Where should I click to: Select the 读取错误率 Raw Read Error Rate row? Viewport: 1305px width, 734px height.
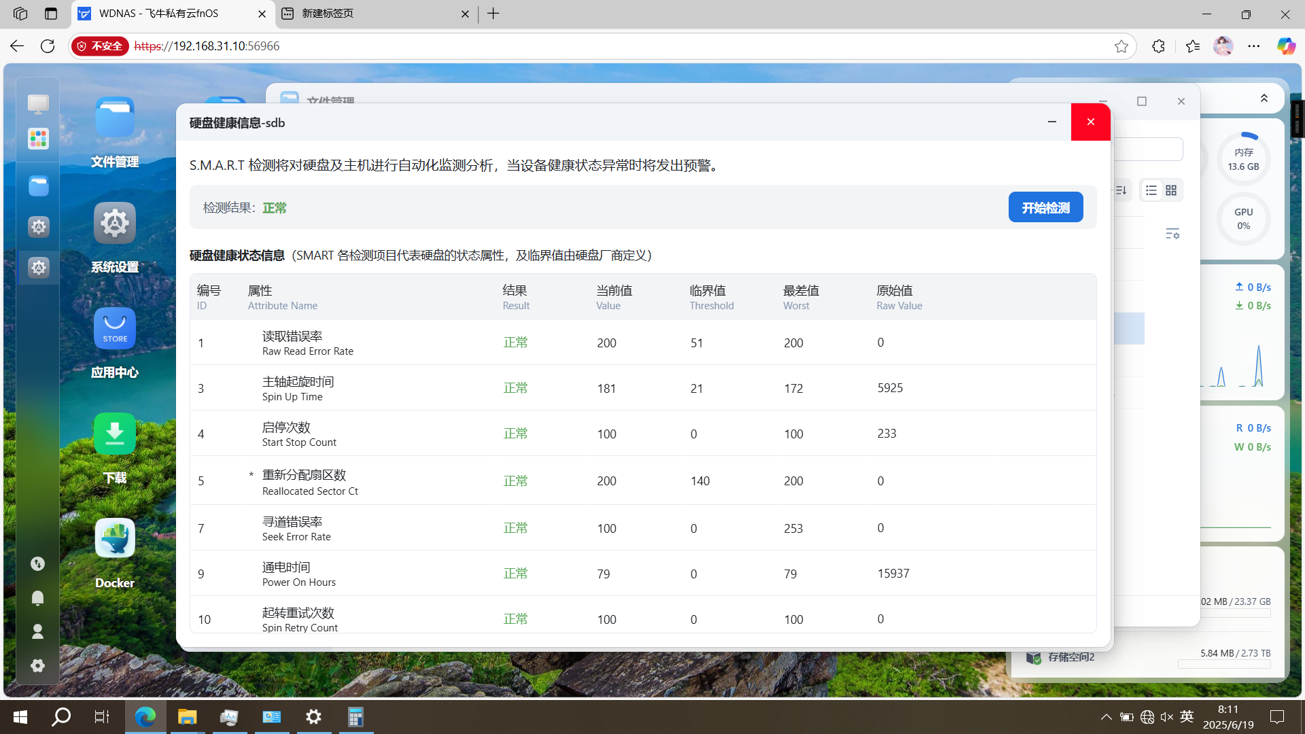pyautogui.click(x=643, y=343)
